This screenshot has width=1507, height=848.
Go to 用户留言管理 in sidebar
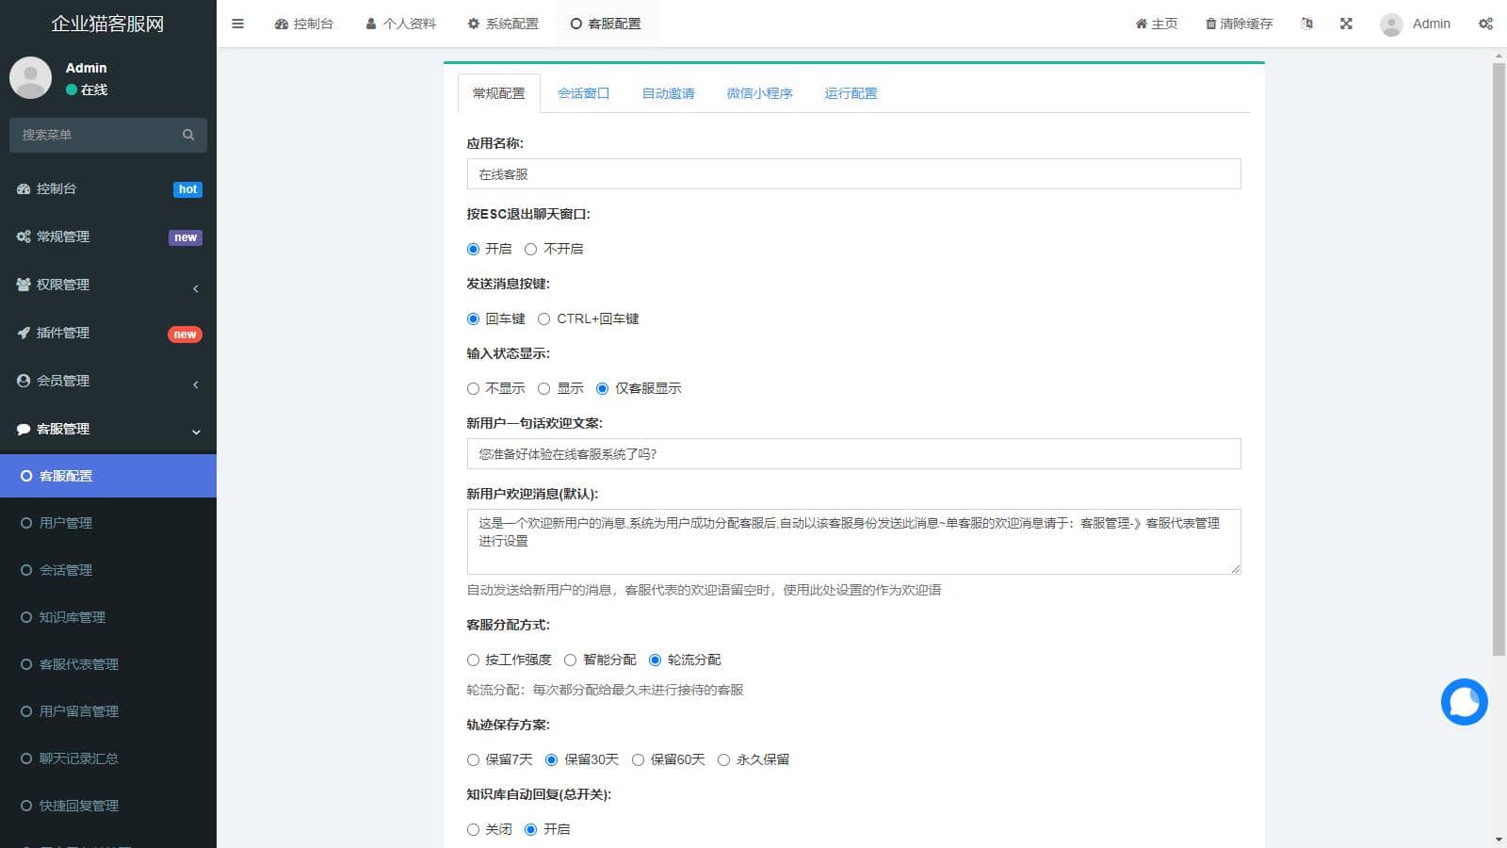pos(79,711)
